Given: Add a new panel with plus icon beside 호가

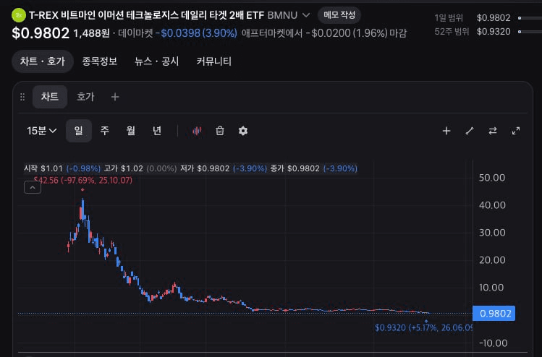Looking at the screenshot, I should tap(115, 97).
